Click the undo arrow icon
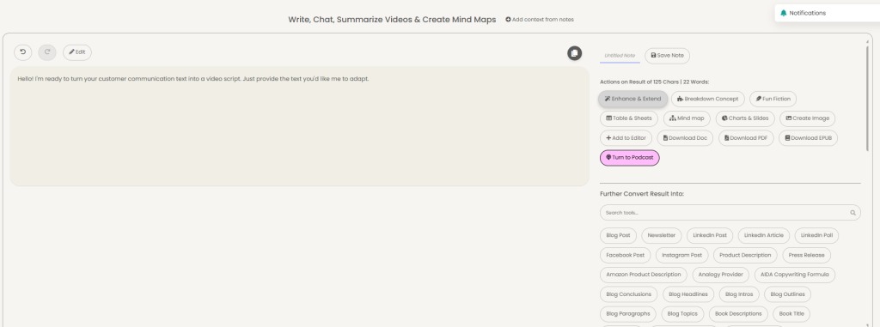 (23, 52)
